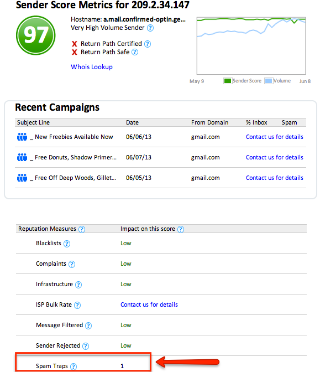
Task: Click help icon beside Very High Volume Sender
Action: 150,28
